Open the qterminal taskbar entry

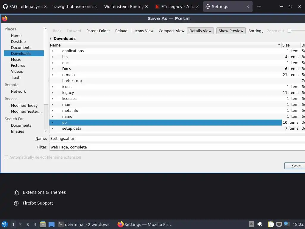(84, 225)
